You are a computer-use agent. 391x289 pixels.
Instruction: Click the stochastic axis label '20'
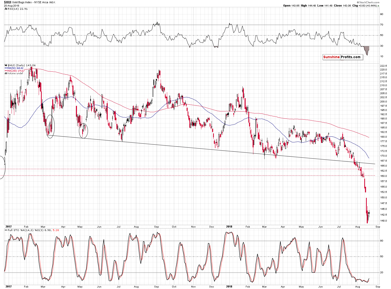[382, 273]
